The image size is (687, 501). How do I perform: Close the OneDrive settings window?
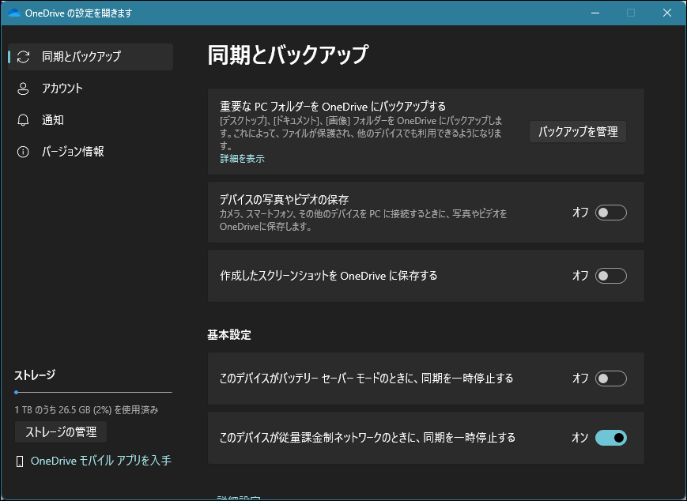pos(667,13)
